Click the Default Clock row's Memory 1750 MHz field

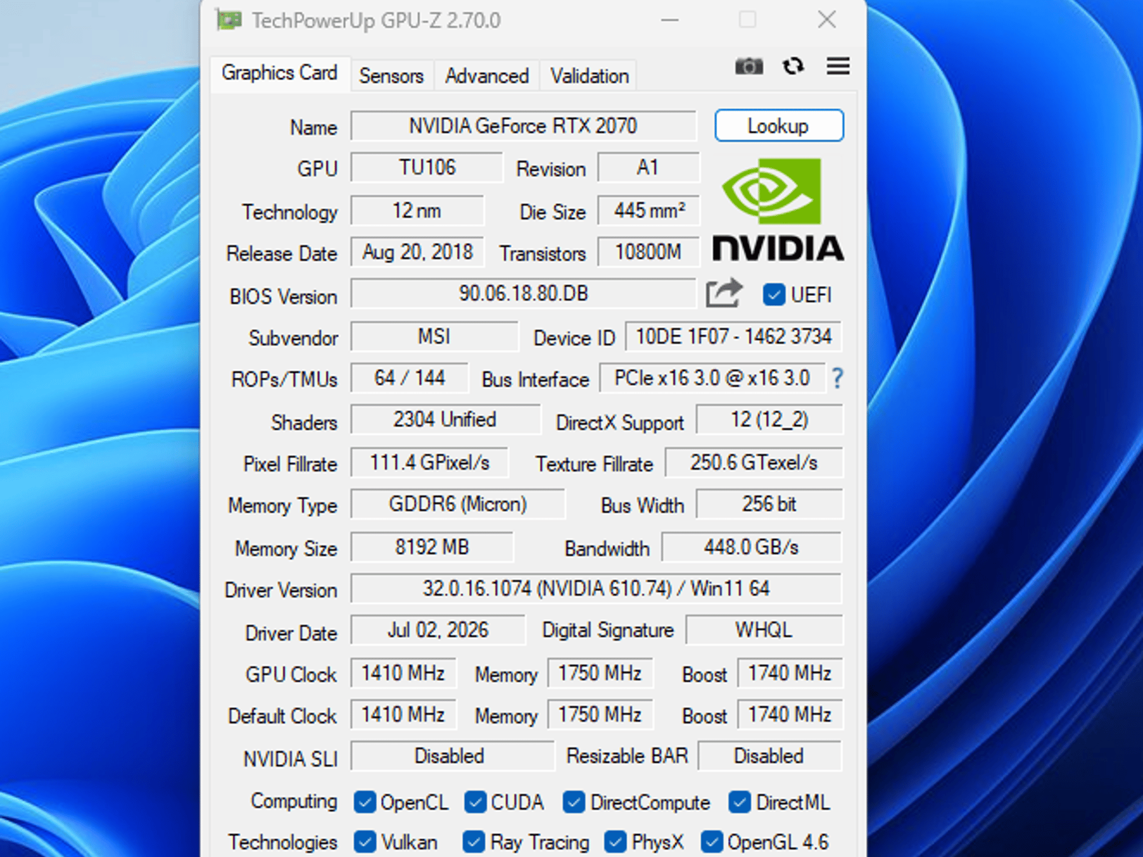[x=600, y=715]
